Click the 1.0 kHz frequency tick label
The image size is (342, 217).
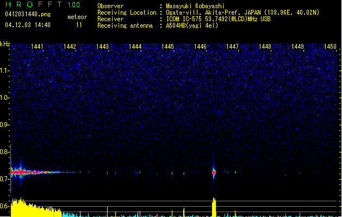tap(4, 98)
